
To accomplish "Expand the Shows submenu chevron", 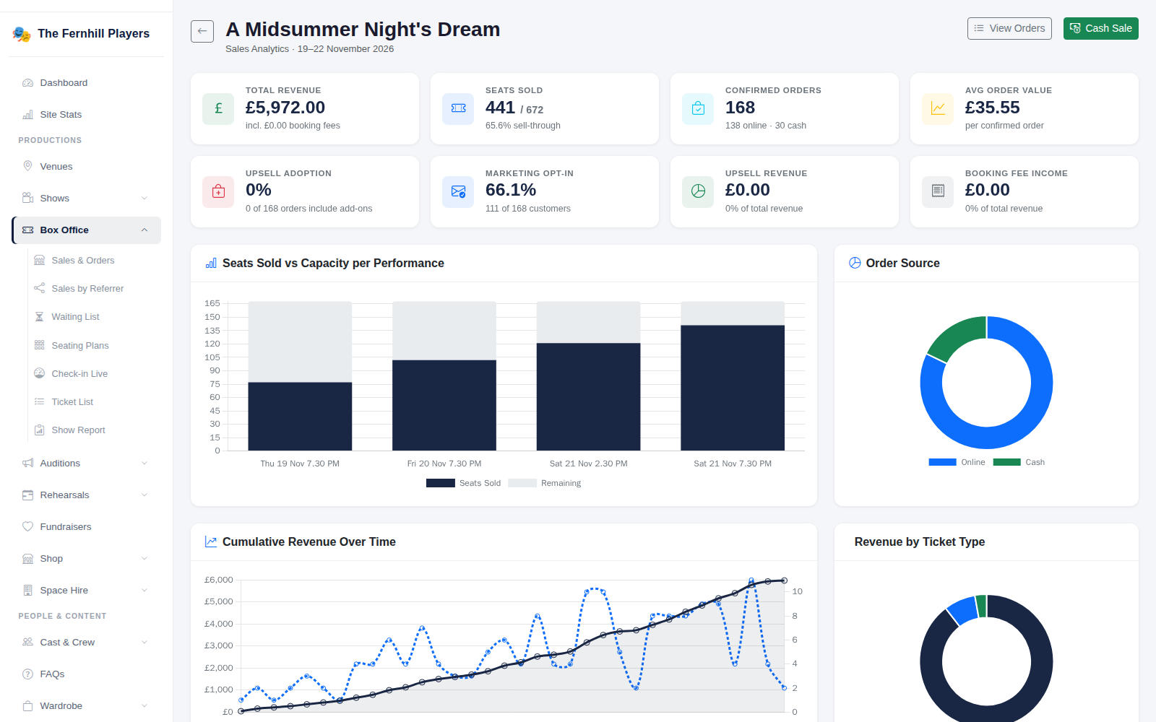I will (x=144, y=199).
